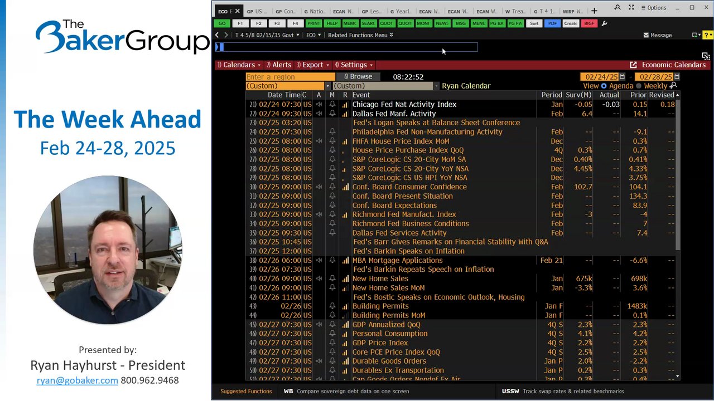Screen dimensions: 714x401
Task: Go forward with the right arrow navigation icon
Action: pos(226,35)
